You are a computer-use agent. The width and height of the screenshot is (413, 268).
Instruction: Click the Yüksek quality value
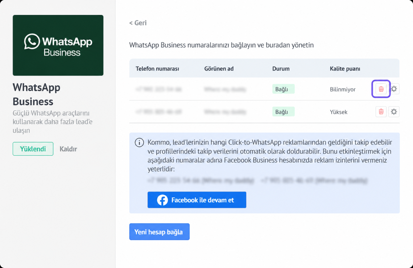pos(339,112)
